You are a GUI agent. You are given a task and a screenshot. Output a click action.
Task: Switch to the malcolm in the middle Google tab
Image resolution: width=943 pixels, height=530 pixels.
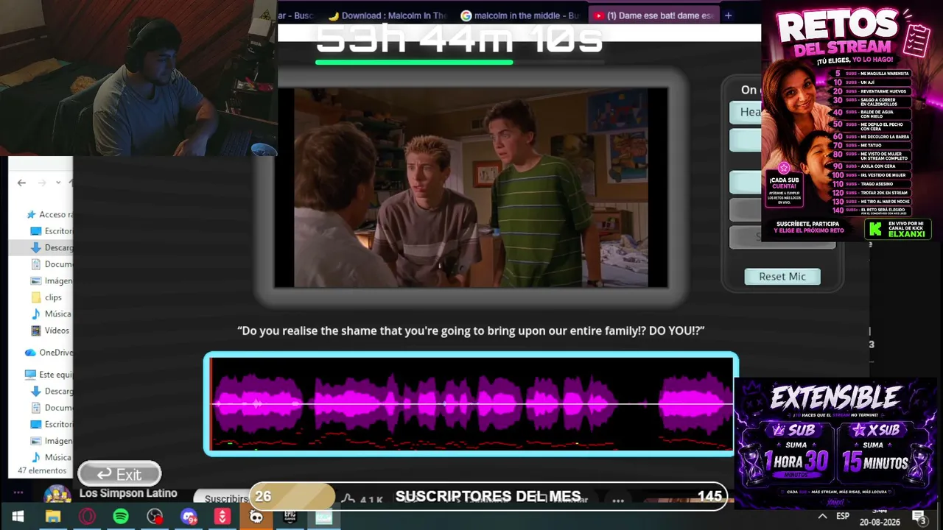[x=520, y=15]
